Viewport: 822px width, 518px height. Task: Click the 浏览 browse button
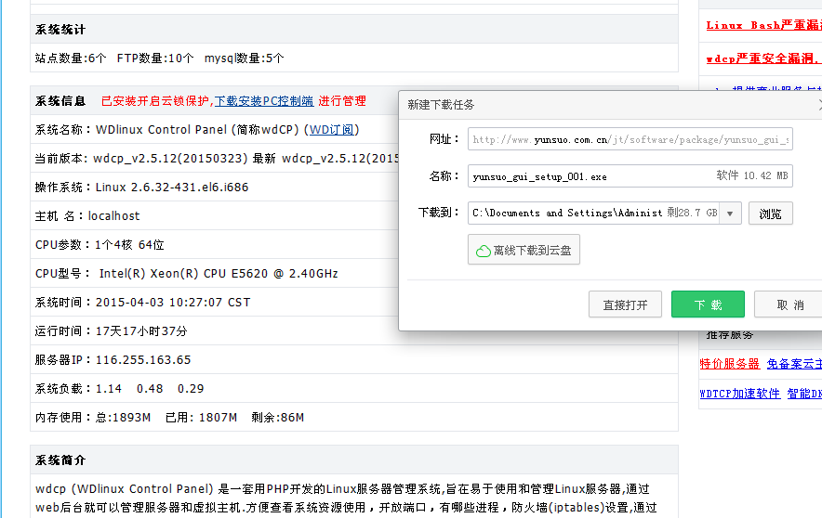770,214
